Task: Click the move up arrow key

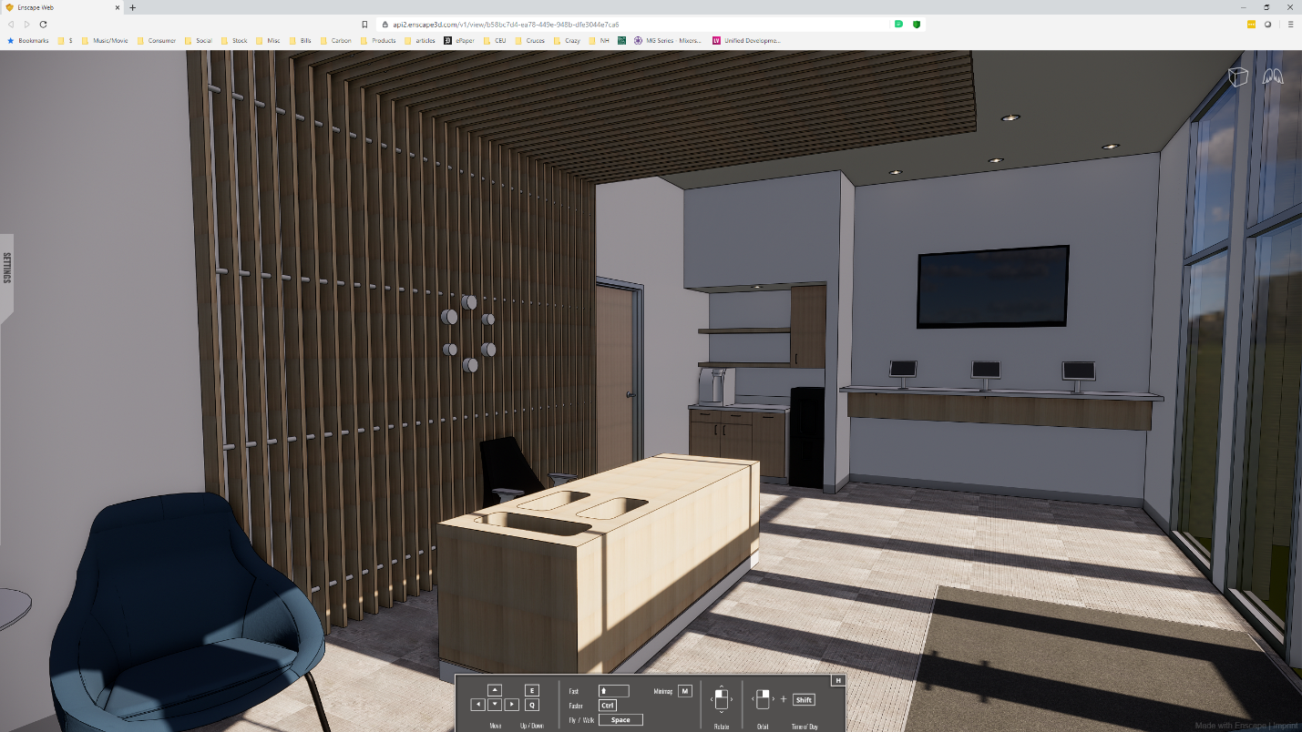Action: click(x=494, y=690)
